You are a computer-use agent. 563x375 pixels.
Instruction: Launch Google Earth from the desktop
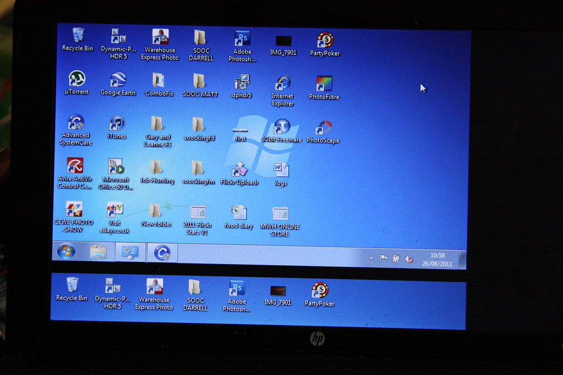click(x=118, y=80)
